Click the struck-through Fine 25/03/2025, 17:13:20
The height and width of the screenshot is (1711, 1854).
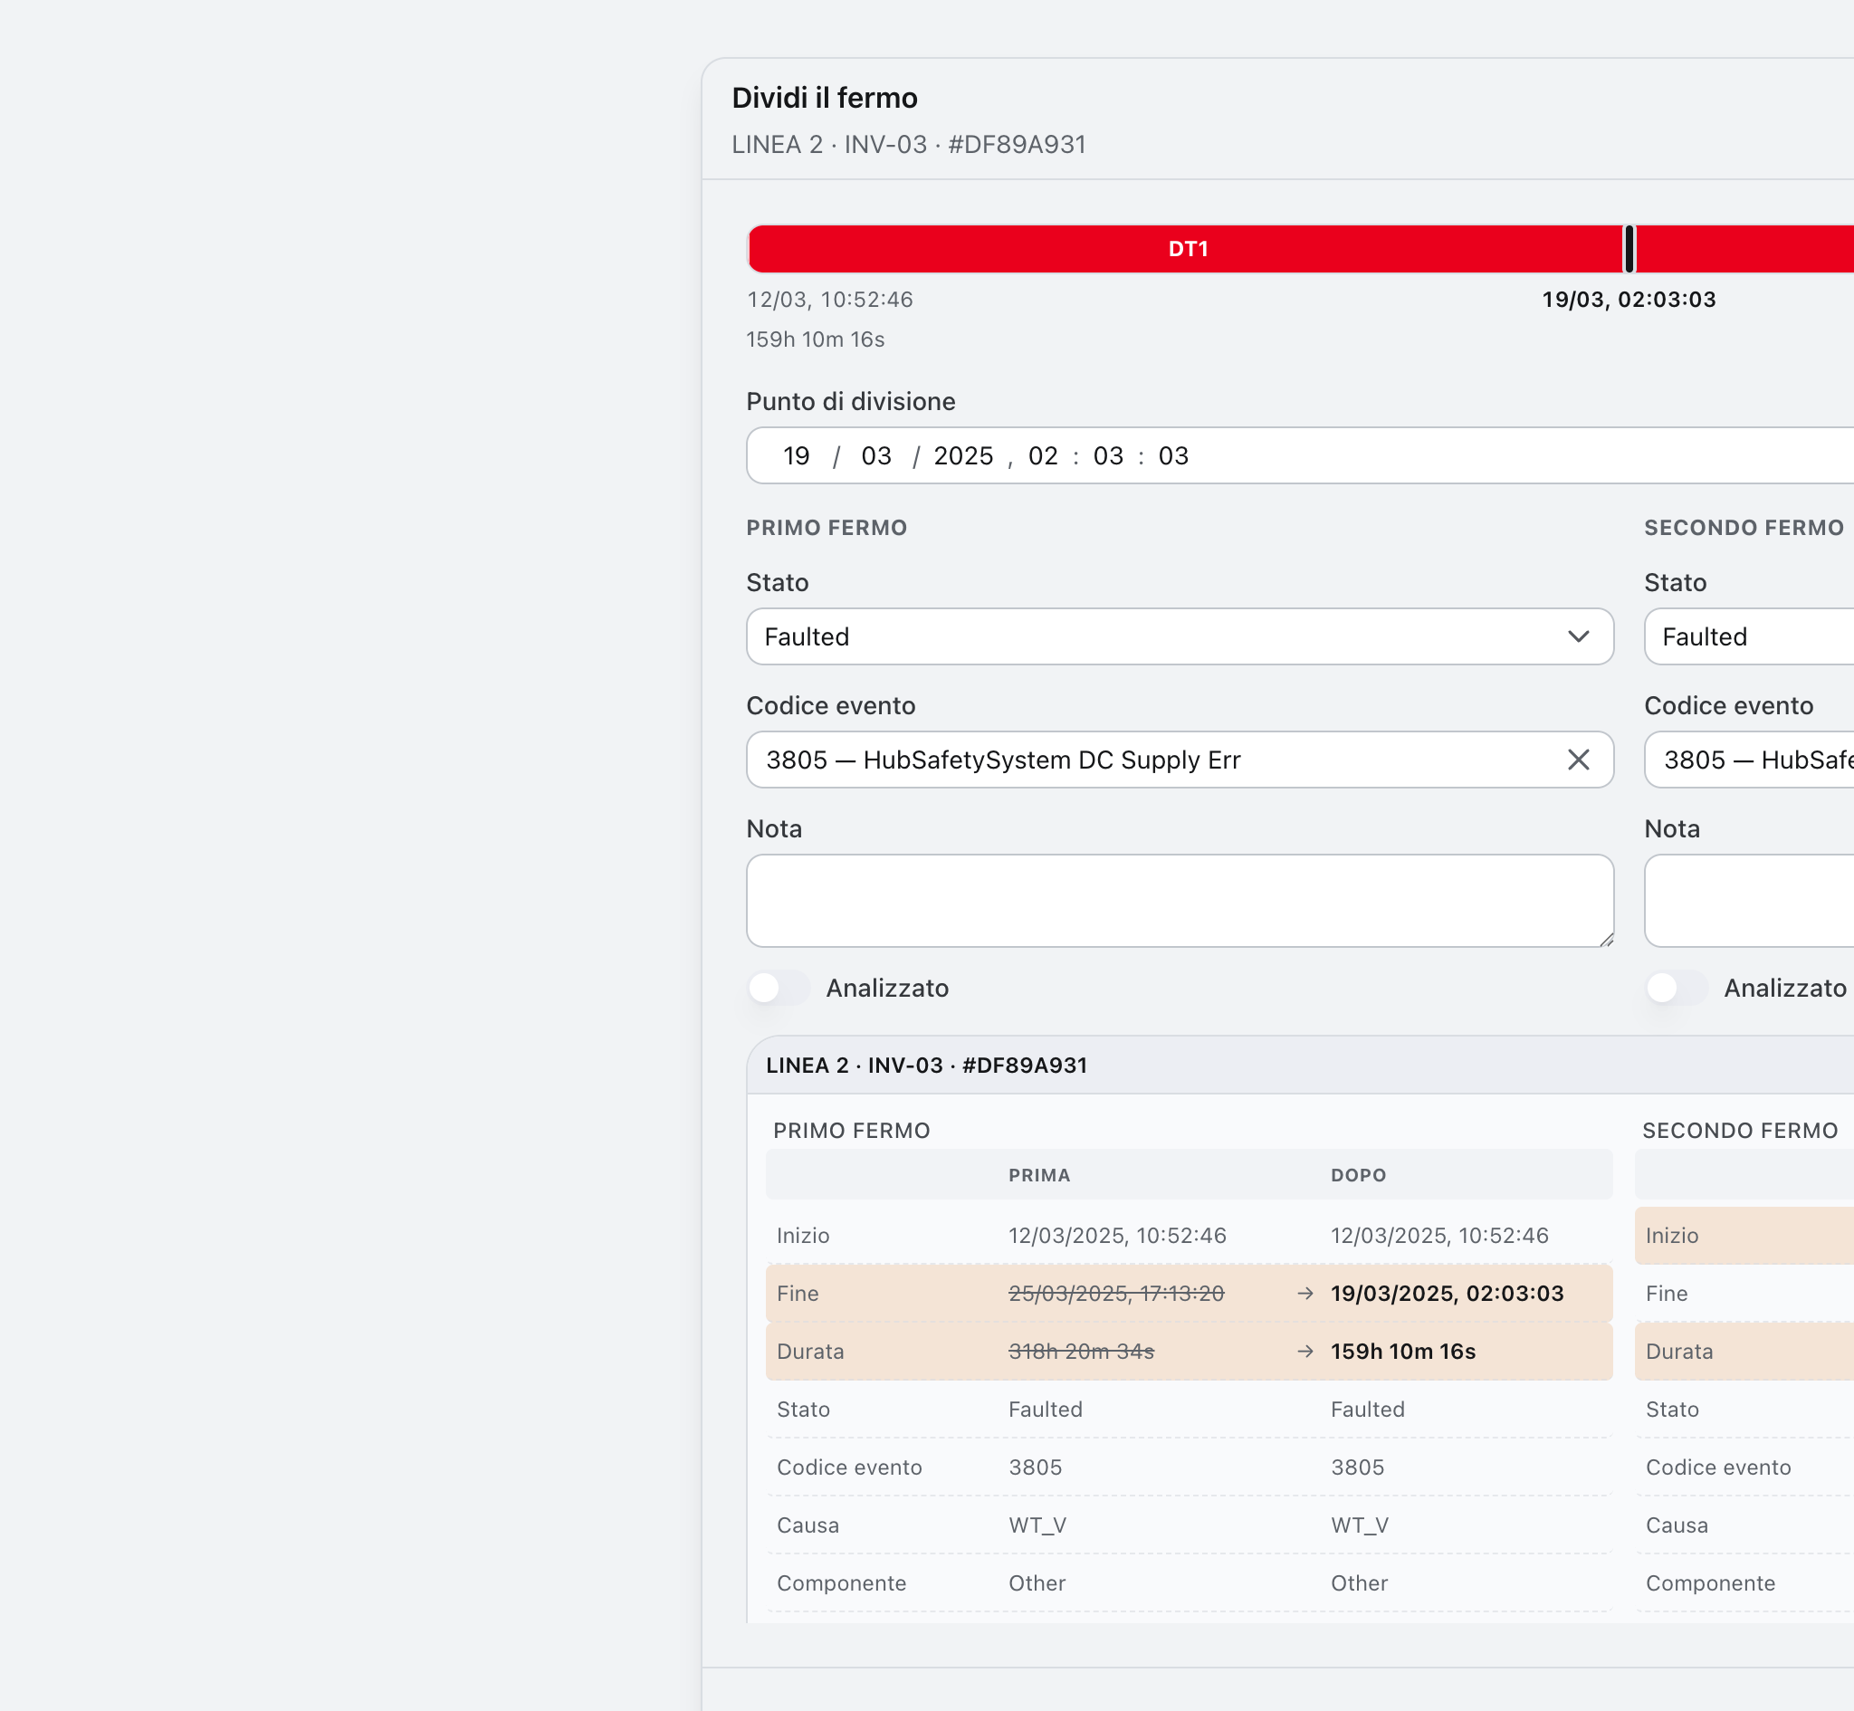pos(1116,1294)
